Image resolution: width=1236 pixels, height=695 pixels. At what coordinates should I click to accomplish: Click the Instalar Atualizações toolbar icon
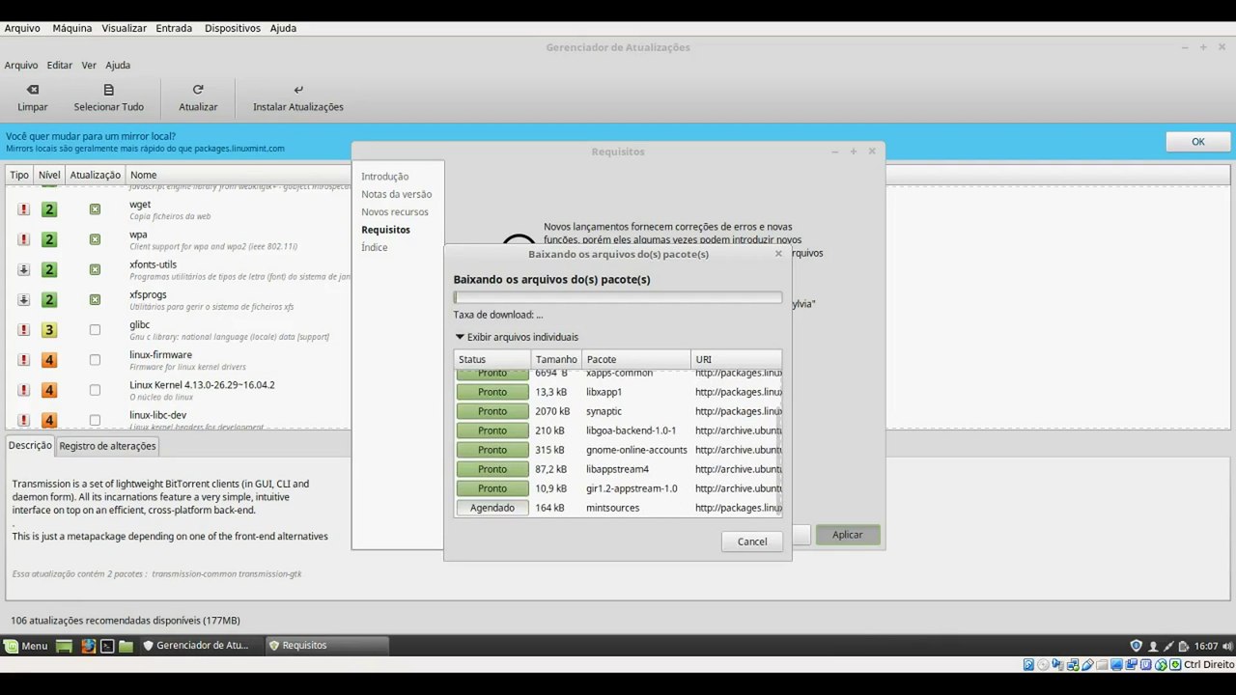[298, 90]
